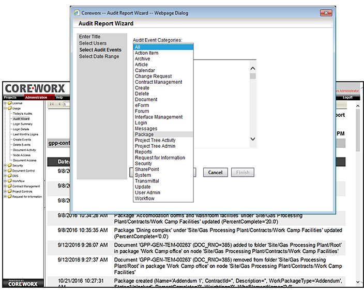
Task: Click the first-page report navigation icon
Action: (52, 104)
